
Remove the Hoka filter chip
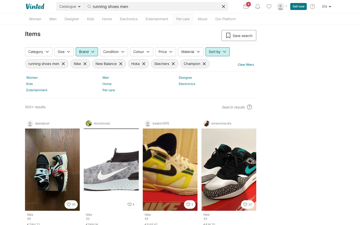(144, 64)
